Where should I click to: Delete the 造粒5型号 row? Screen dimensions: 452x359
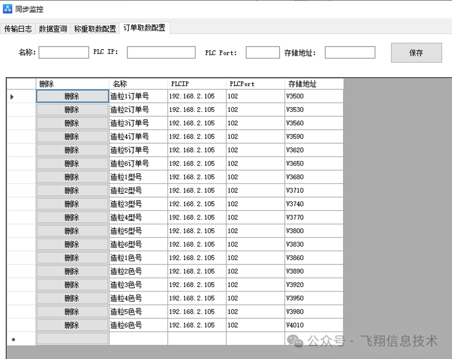click(72, 230)
